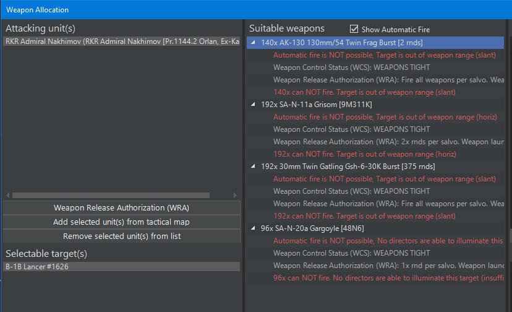Collapse the 96x SA-N-20a Gargoyle entry
This screenshot has width=512, height=312.
(x=252, y=228)
